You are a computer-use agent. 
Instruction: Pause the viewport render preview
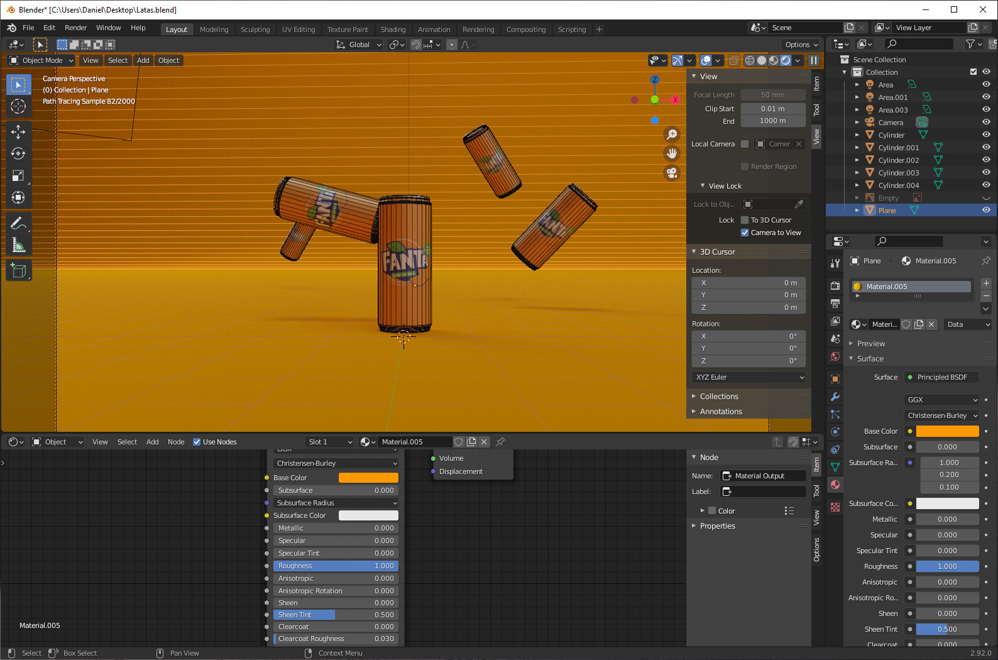point(814,60)
